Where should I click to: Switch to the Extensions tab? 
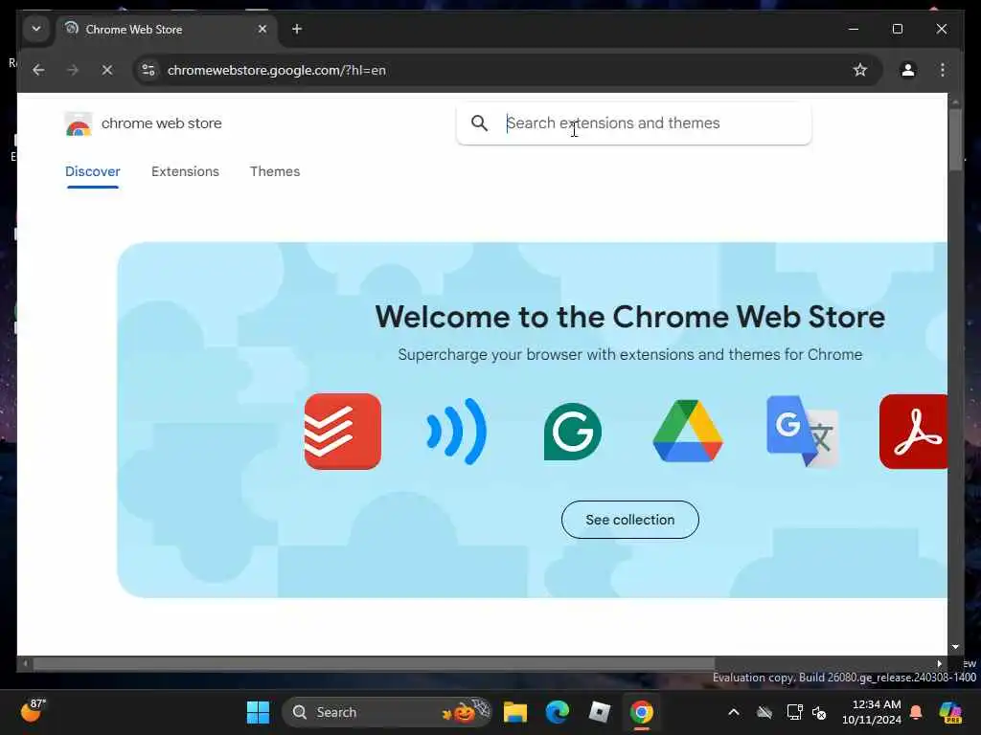(x=185, y=171)
